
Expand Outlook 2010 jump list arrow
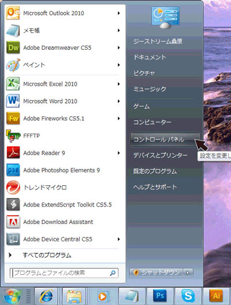click(x=118, y=13)
